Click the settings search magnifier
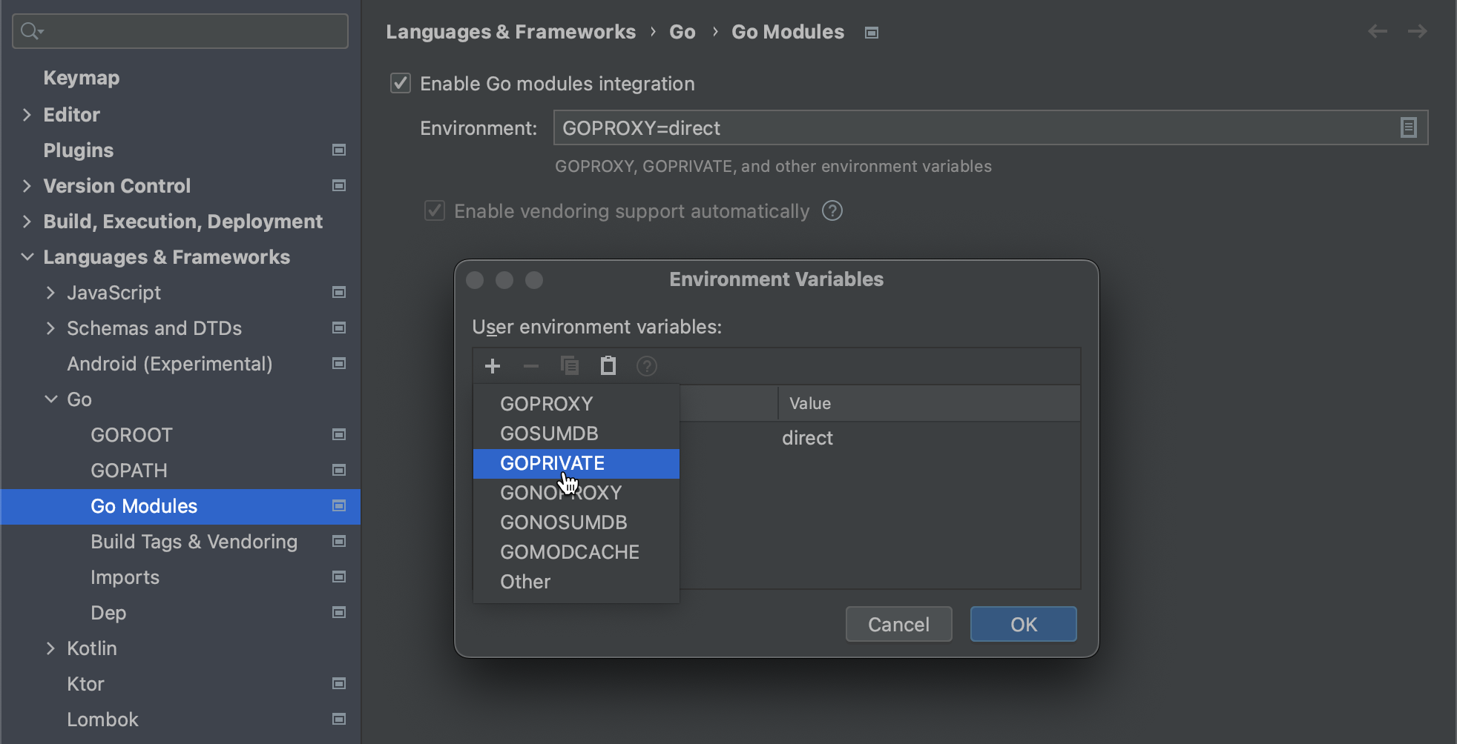Image resolution: width=1457 pixels, height=744 pixels. point(29,31)
